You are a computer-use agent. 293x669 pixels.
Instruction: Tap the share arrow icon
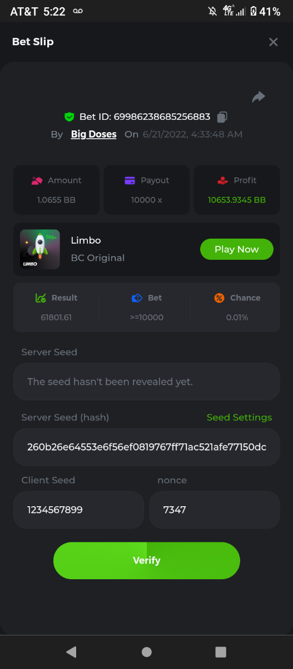tap(259, 97)
